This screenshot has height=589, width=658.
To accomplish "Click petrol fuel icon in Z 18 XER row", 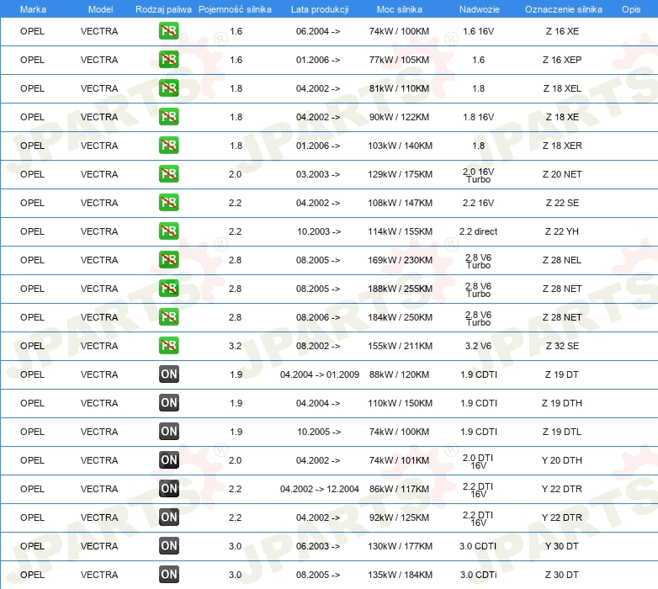I will 168,146.
